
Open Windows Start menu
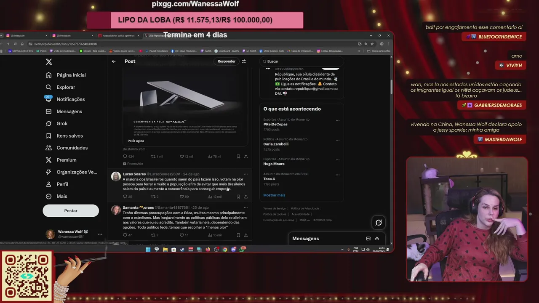click(148, 250)
